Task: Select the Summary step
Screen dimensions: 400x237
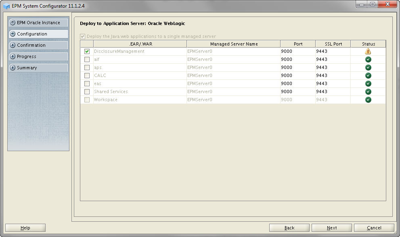Action: click(x=38, y=68)
